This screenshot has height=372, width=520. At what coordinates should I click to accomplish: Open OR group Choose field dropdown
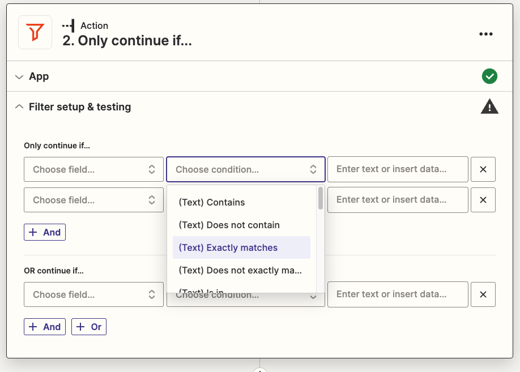[93, 294]
